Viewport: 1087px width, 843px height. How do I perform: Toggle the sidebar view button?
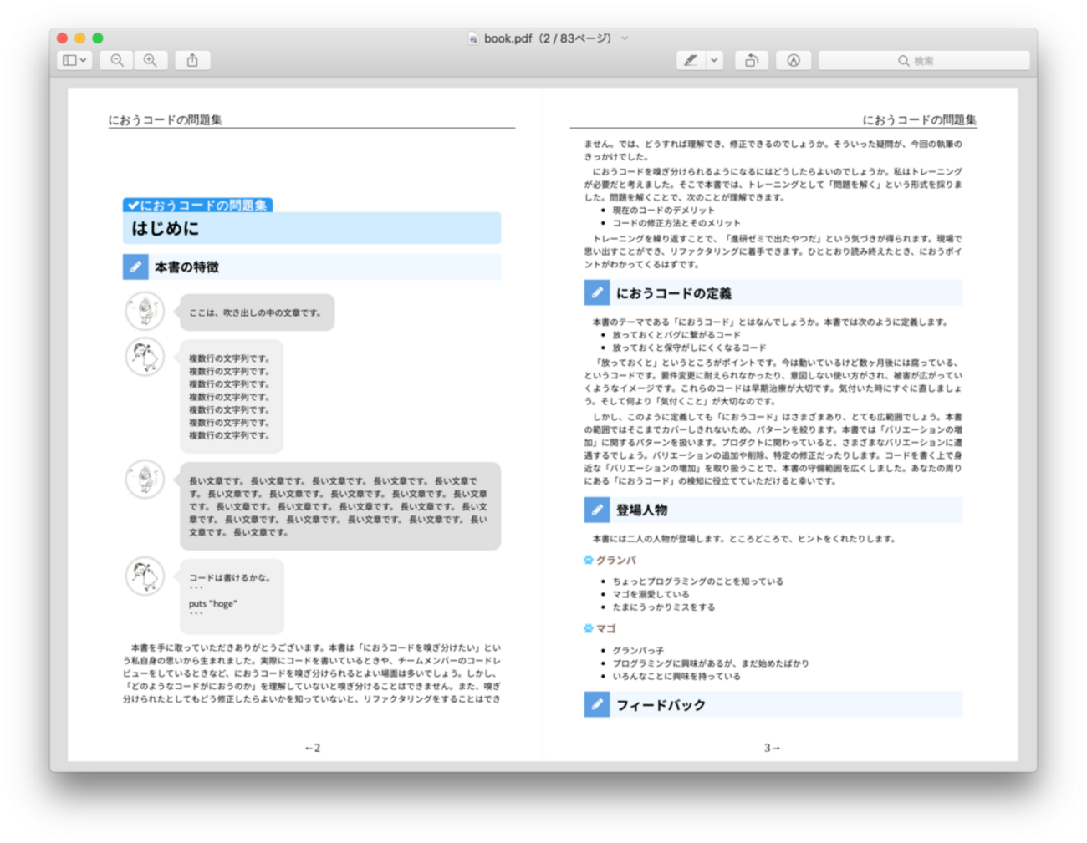69,60
